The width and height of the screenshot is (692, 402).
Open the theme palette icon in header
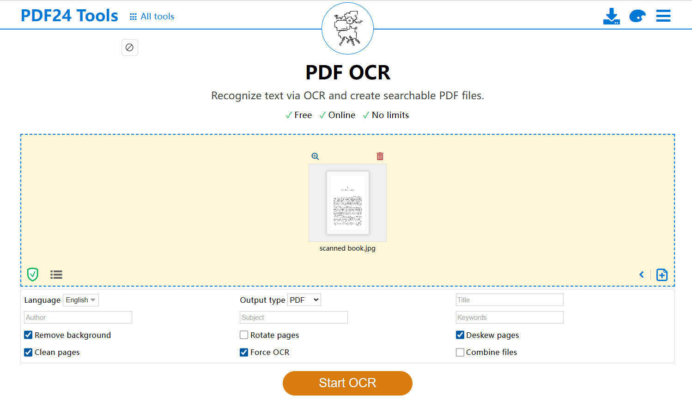pos(637,16)
